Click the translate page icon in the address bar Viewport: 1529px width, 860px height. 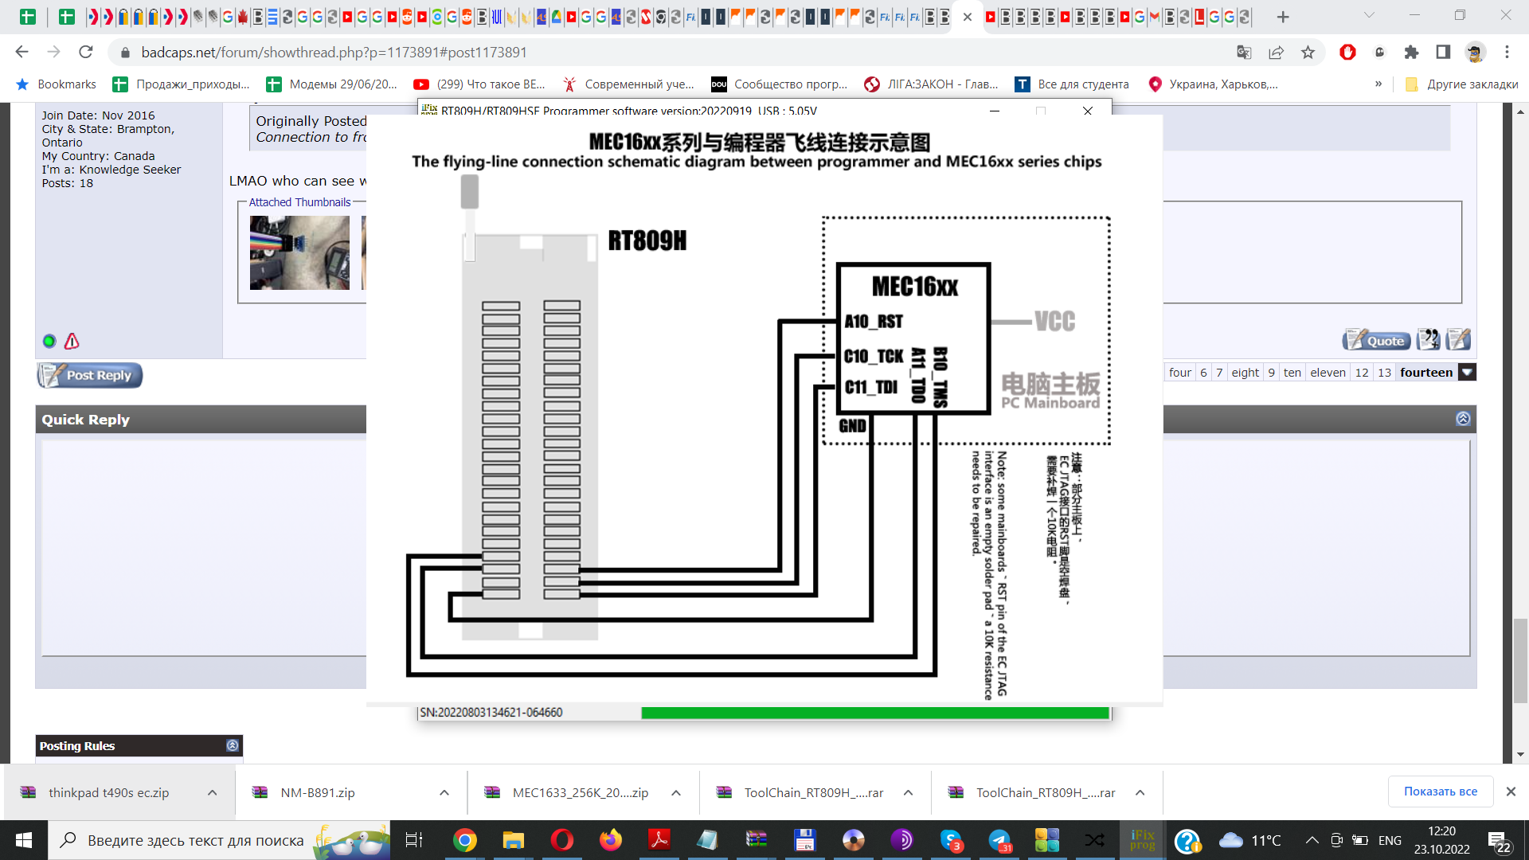tap(1244, 53)
